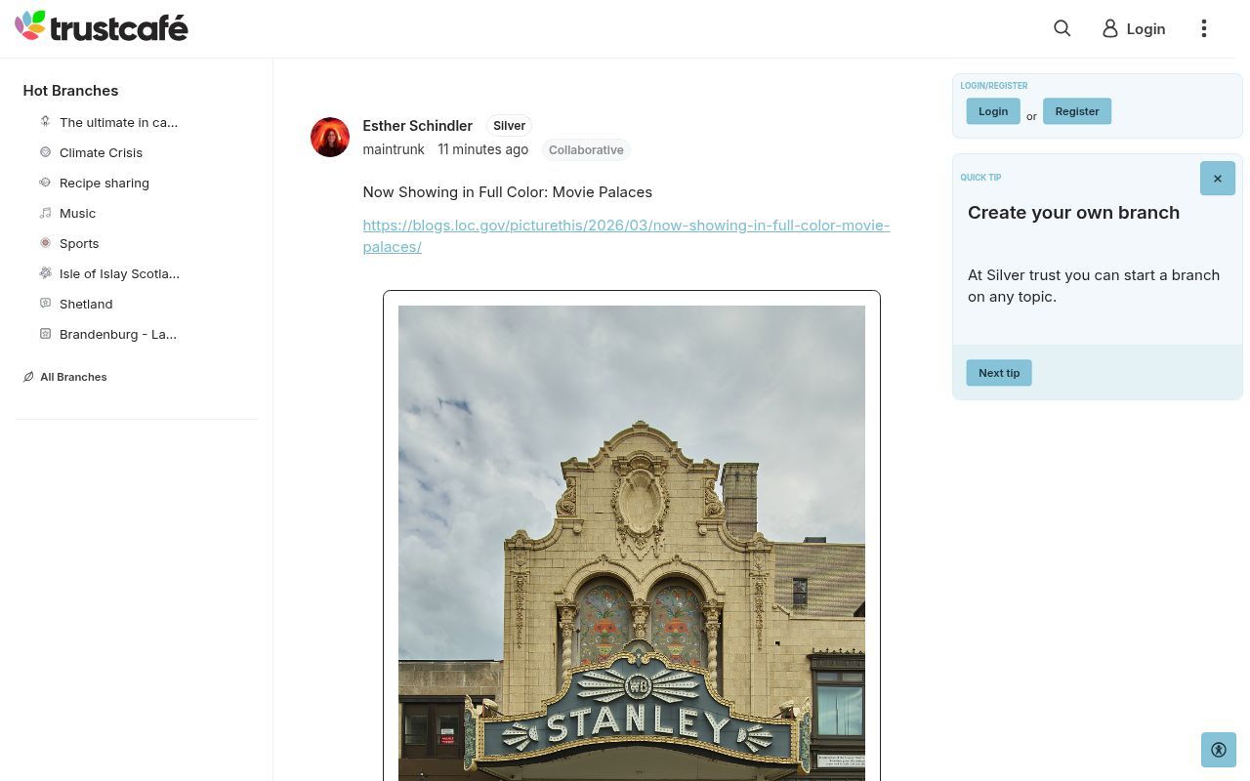Click Create your own branch heading
Screen dimensions: 1250x781
(x=1073, y=212)
